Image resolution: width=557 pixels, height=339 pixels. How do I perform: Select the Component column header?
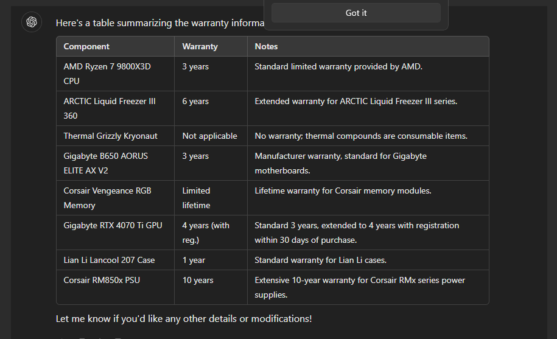click(x=116, y=46)
